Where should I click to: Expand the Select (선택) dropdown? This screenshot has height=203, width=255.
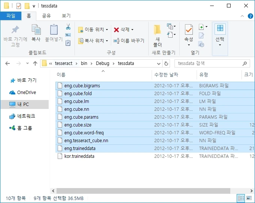[220, 45]
